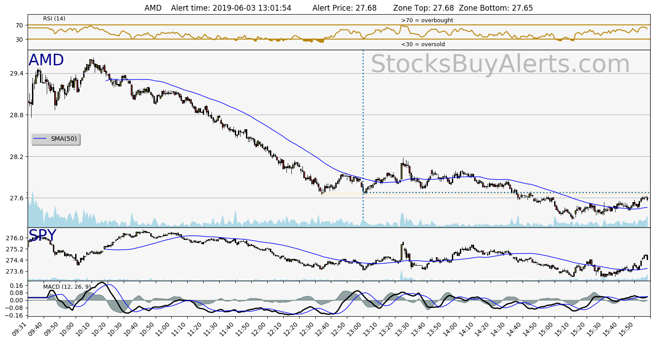Click the vertical dotted alert time line
Screen dimensions: 656x342
pos(363,133)
